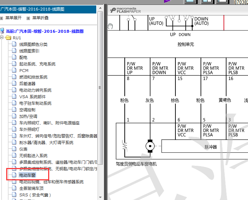
Task: Open the 当前:广汽本田-缤智-2016-2018-线路图 root link
Action: click(x=45, y=31)
